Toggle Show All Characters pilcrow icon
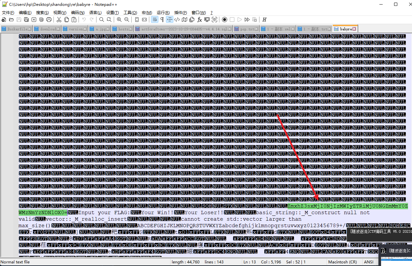This screenshot has height=266, width=412. (162, 20)
